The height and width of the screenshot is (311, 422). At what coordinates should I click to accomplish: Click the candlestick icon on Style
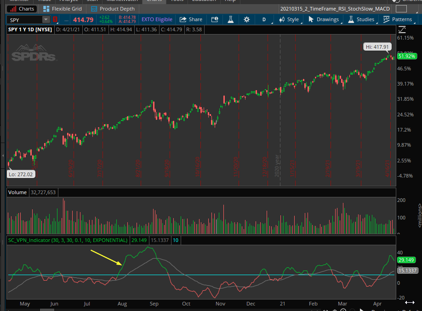coord(282,19)
